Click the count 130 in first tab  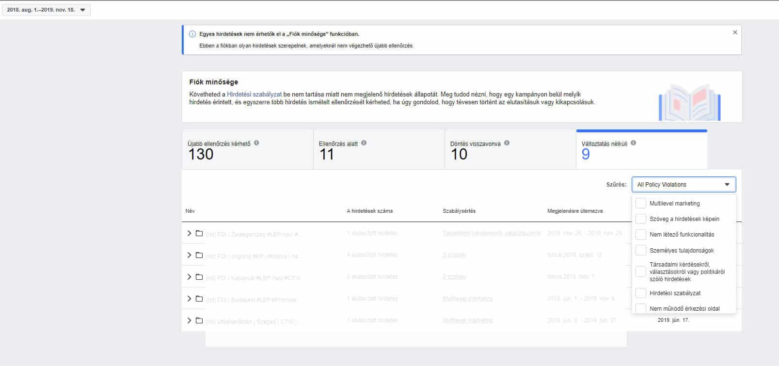point(201,154)
